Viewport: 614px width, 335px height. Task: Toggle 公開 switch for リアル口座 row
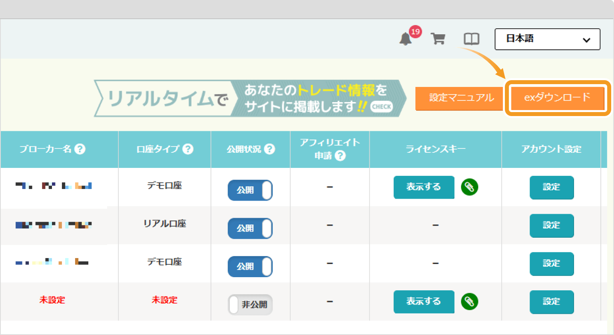[x=250, y=229]
